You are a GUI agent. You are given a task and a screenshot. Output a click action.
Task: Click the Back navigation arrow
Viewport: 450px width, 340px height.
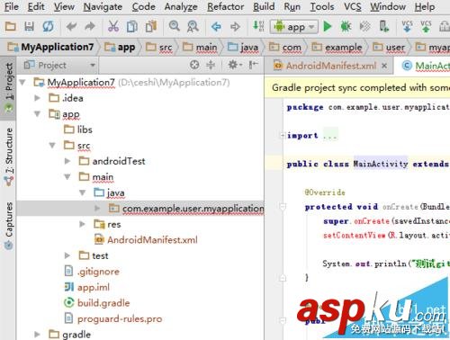click(216, 27)
